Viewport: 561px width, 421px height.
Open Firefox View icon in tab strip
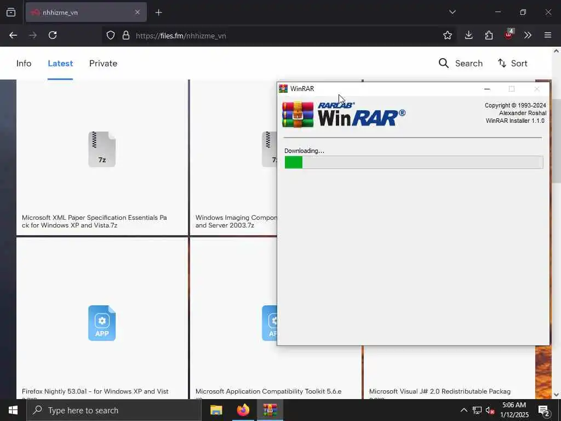(11, 12)
